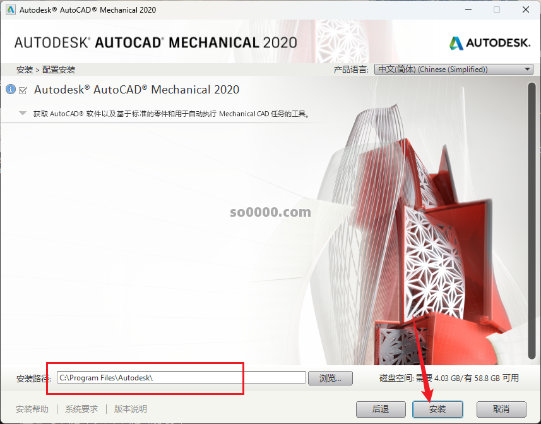This screenshot has width=541, height=424.
Task: Cancel setup with the 取消 button
Action: coord(501,409)
